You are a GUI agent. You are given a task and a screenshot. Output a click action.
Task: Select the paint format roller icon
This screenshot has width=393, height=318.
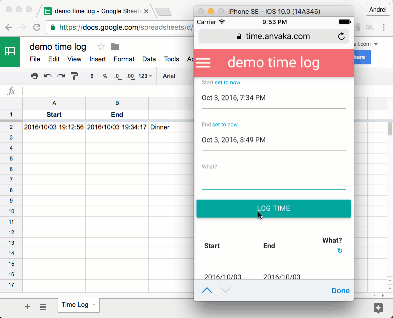coord(74,76)
